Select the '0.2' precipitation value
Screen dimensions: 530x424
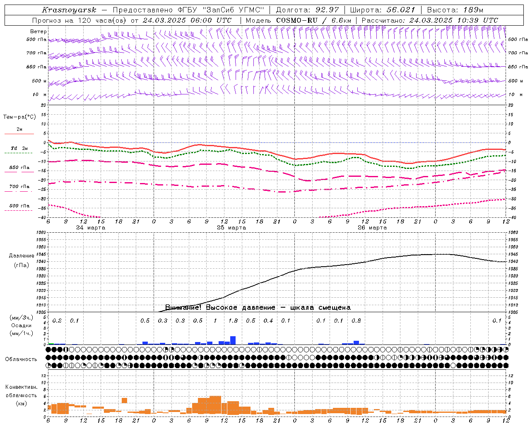[x=57, y=321]
